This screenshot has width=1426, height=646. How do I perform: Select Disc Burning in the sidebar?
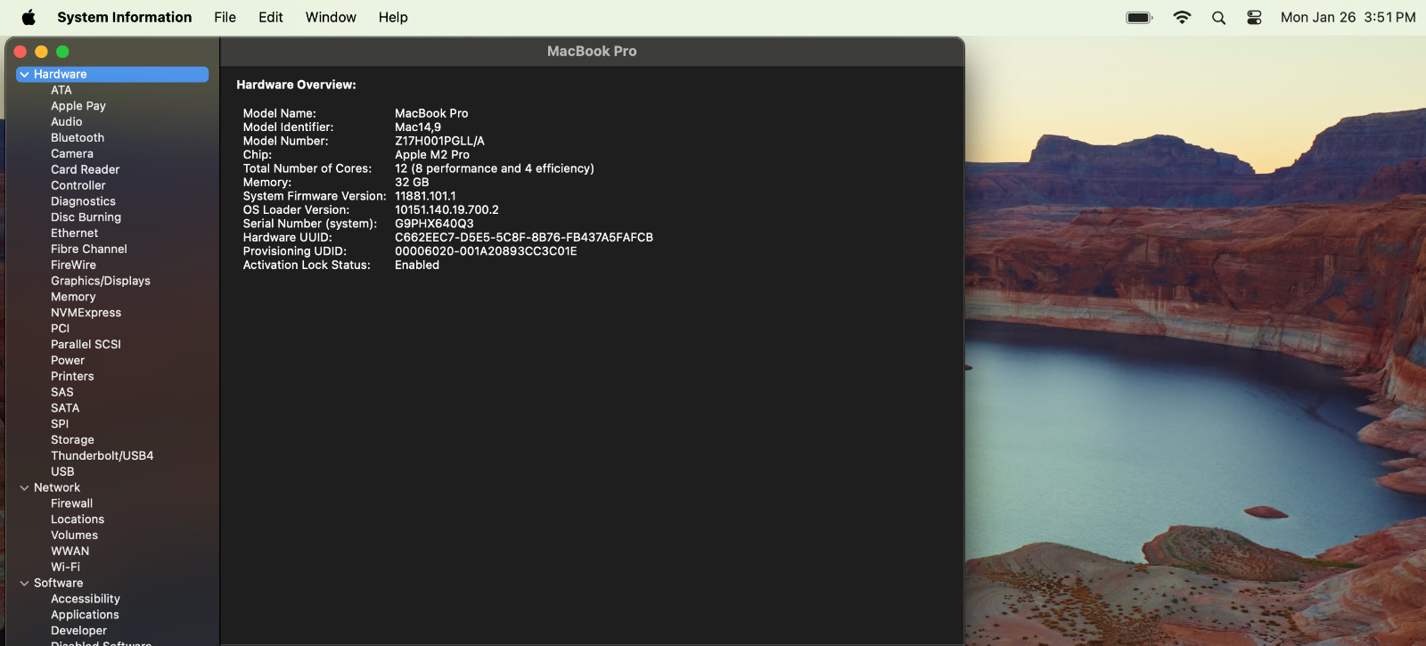86,217
